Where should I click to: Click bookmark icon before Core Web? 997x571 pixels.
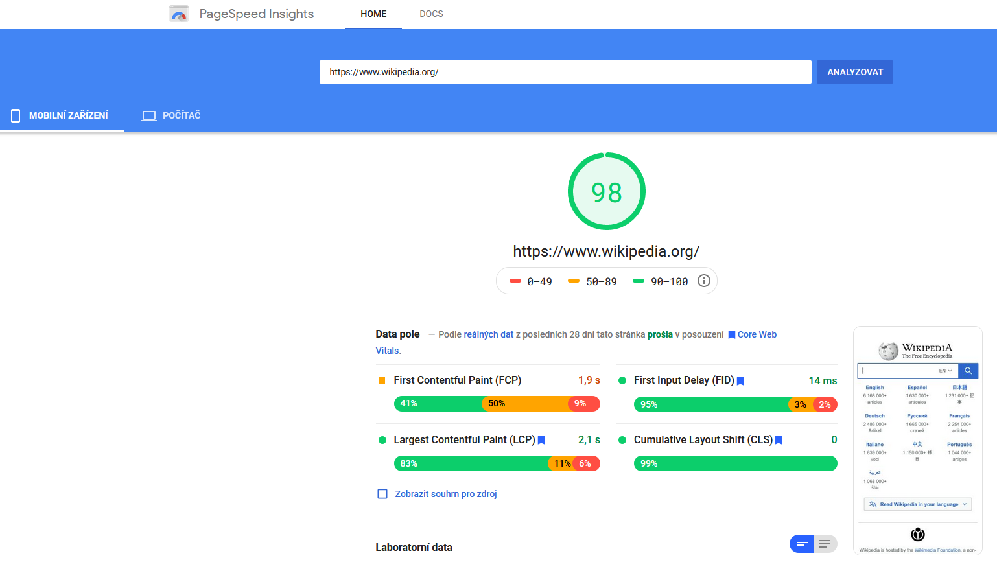coord(732,335)
